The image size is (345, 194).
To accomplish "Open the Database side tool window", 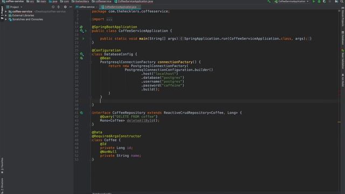I will [343, 38].
